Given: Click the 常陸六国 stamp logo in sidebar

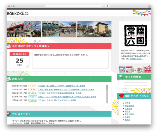Looking at the screenshot, I should (136, 35).
